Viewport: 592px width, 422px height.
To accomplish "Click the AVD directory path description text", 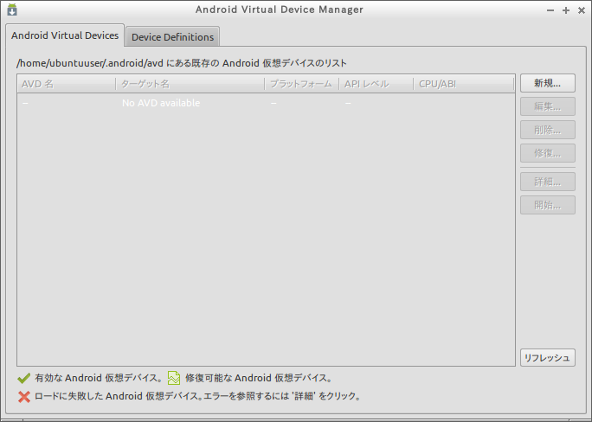I will 181,63.
